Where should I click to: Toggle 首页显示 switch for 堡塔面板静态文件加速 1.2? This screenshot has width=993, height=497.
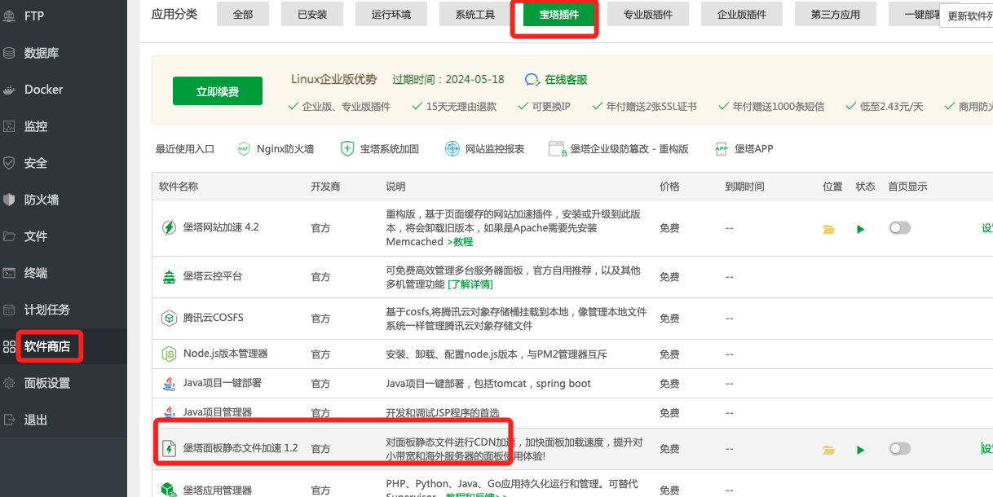click(x=900, y=448)
